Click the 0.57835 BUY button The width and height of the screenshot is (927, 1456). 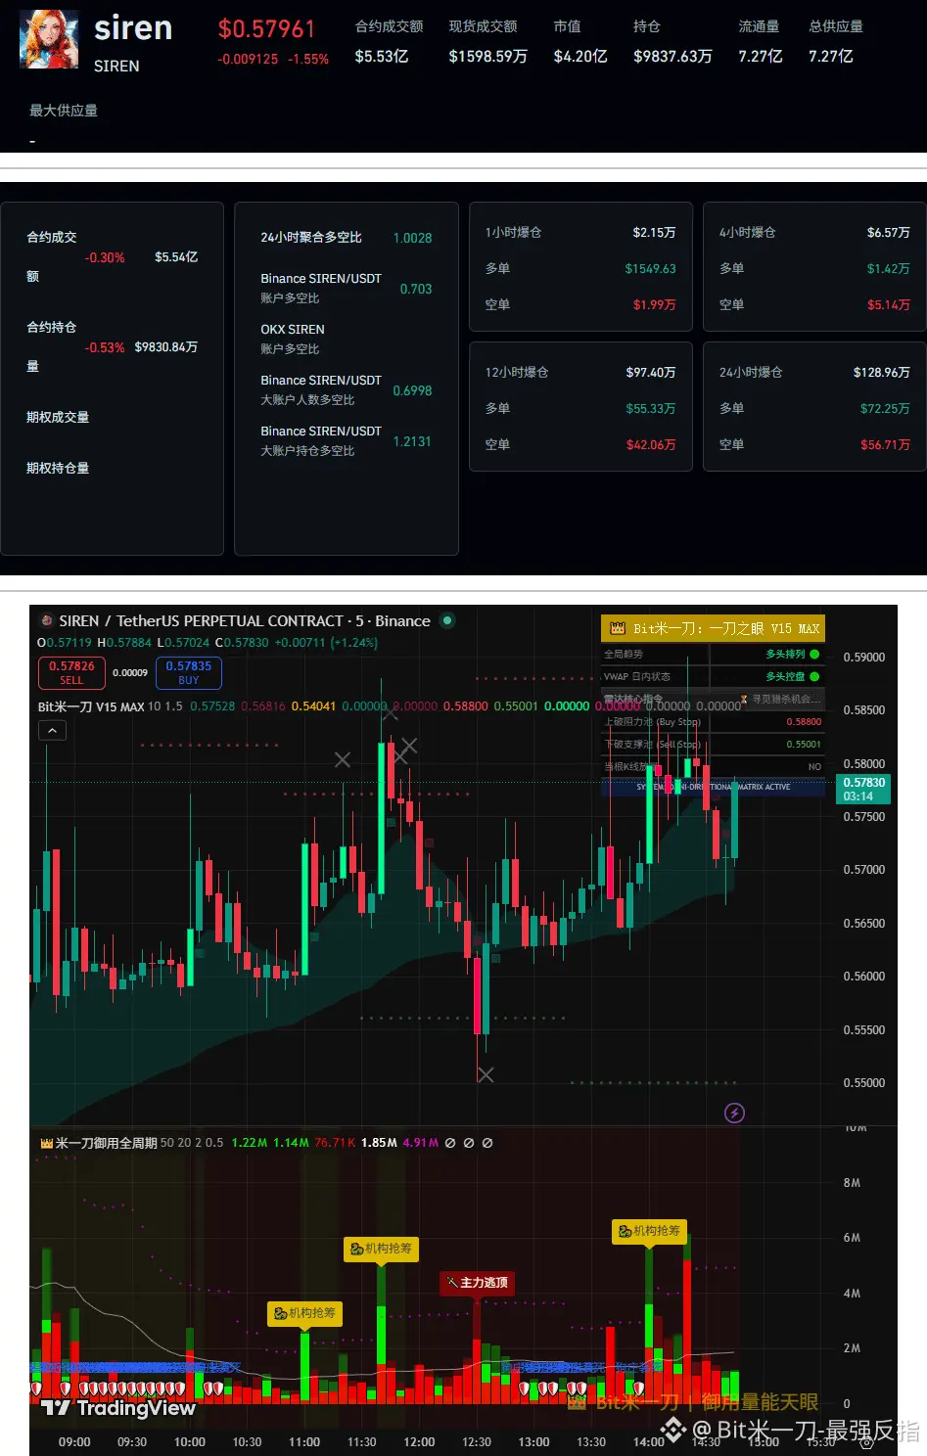click(x=189, y=672)
